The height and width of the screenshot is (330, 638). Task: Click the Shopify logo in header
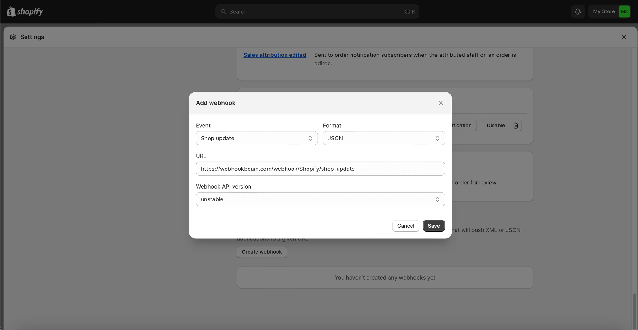coord(25,11)
